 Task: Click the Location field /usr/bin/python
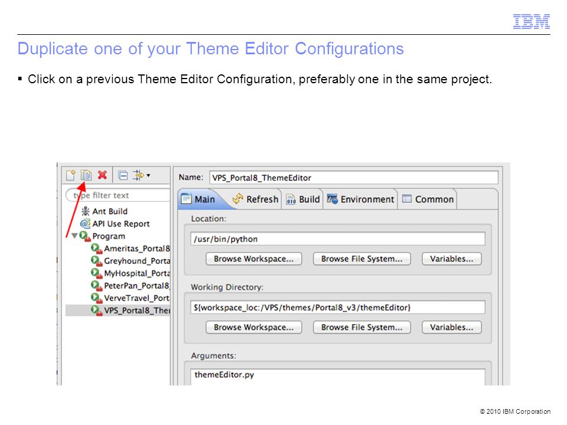click(338, 239)
